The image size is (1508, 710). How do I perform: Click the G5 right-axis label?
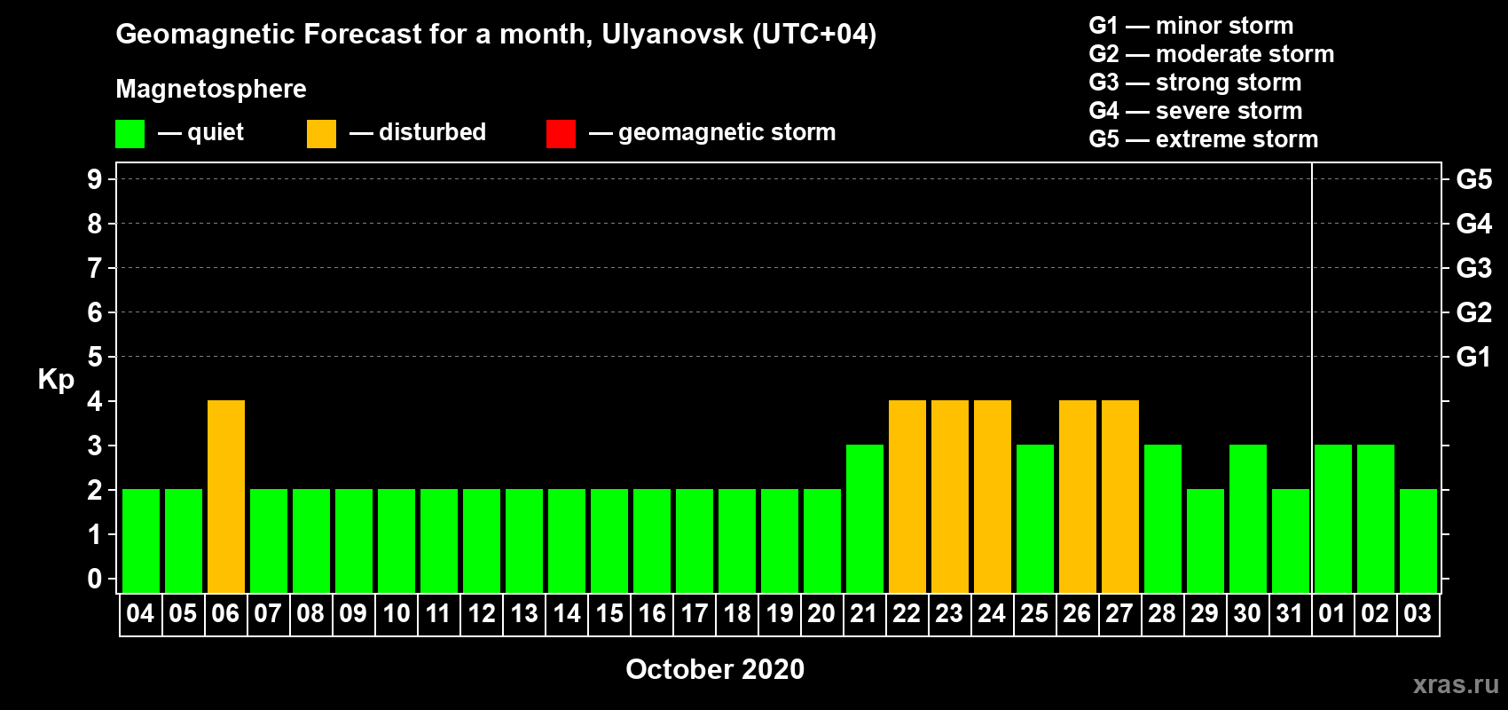point(1474,179)
